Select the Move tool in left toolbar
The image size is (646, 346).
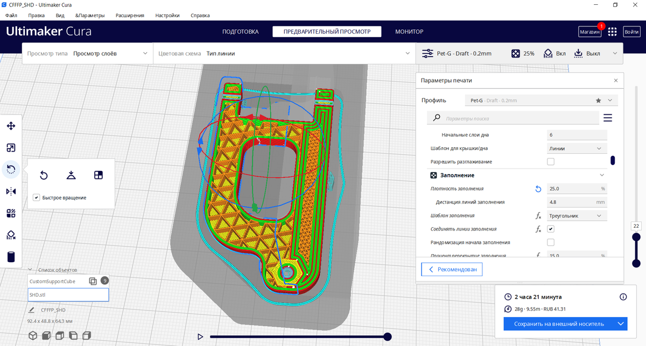(x=11, y=126)
